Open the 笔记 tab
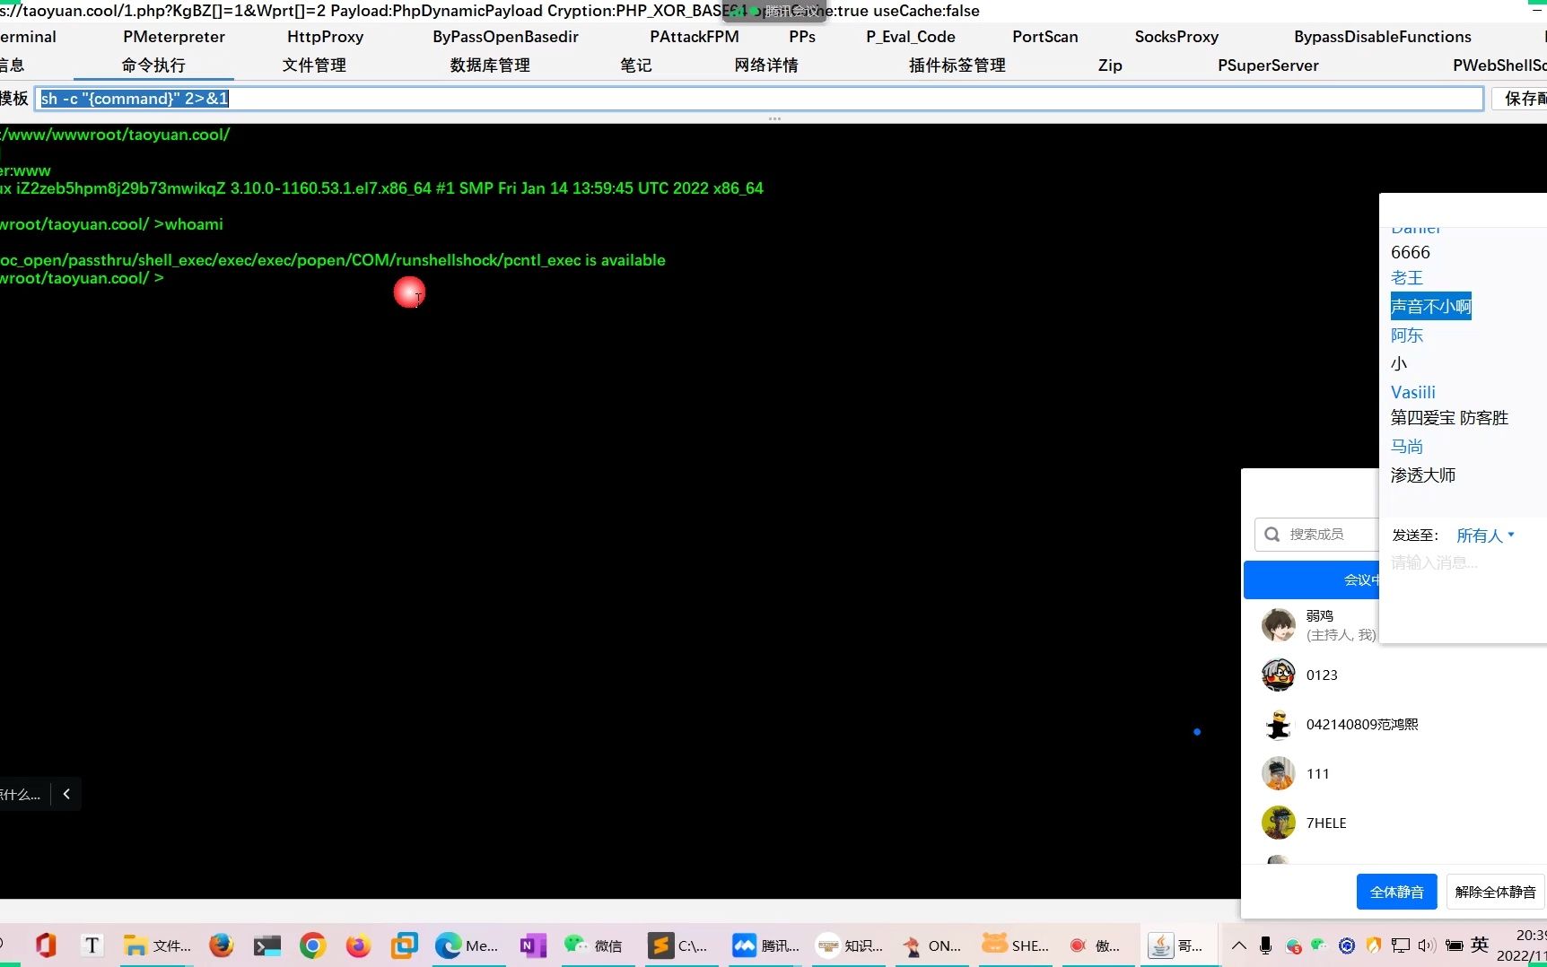This screenshot has width=1547, height=967. [636, 65]
